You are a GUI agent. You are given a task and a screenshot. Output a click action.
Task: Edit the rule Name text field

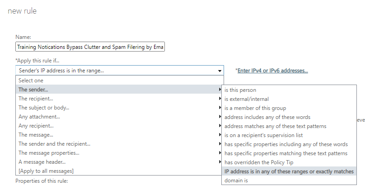point(90,47)
